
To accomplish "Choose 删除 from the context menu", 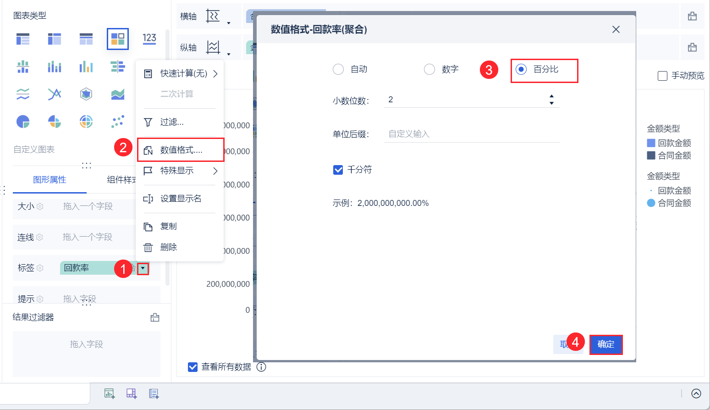I will click(180, 247).
